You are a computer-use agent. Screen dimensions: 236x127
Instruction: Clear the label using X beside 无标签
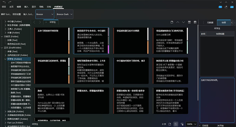point(200,126)
